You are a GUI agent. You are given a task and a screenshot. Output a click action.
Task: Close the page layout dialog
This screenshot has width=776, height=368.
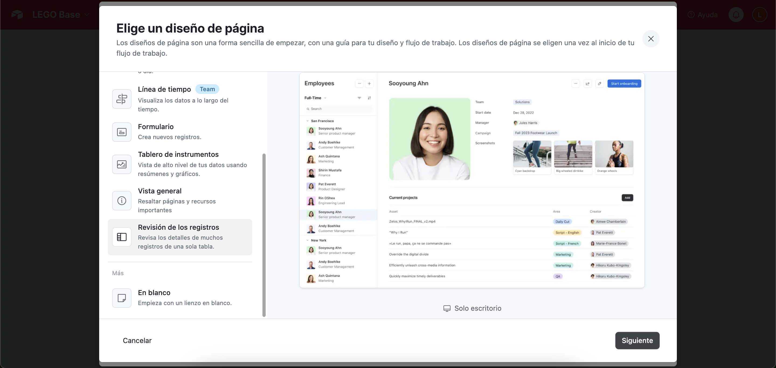click(x=651, y=39)
